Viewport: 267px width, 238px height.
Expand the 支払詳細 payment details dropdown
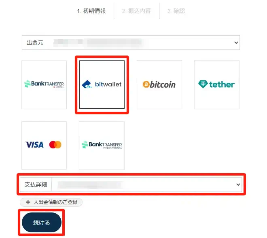coord(146,184)
